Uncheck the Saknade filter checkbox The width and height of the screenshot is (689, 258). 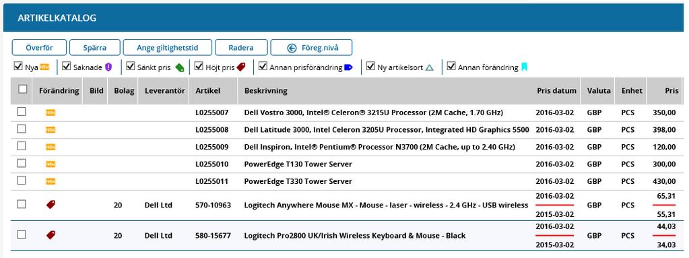tap(67, 67)
